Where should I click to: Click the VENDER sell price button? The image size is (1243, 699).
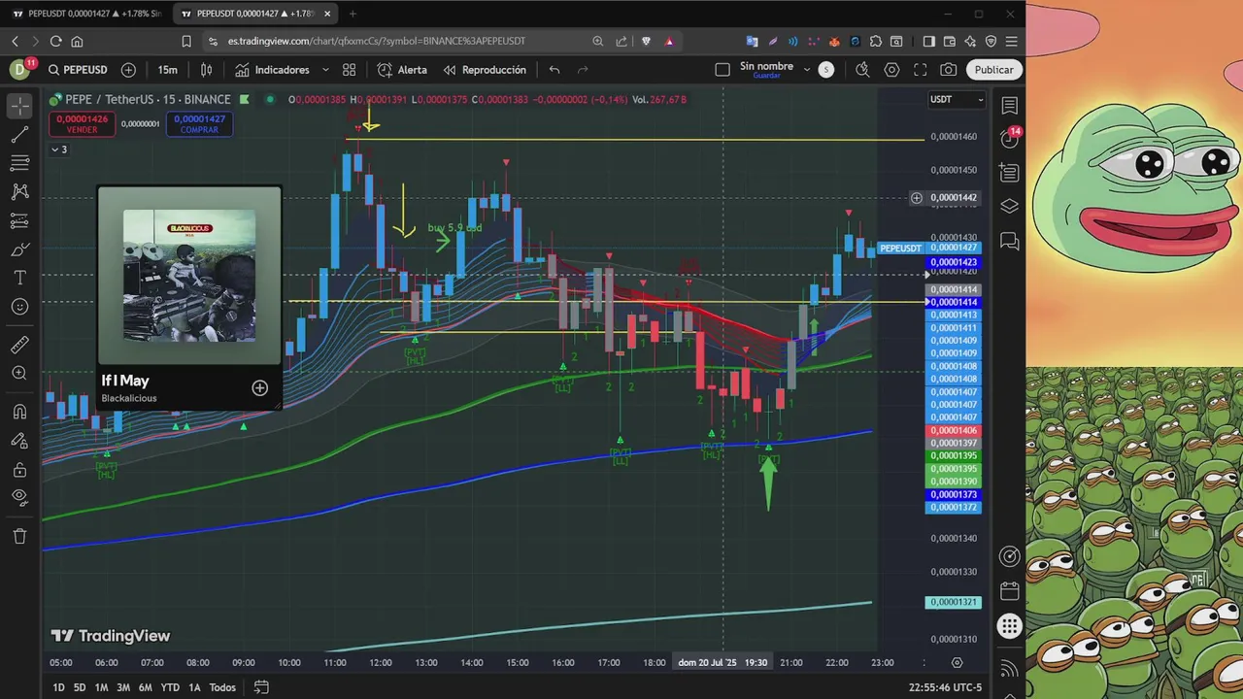click(x=82, y=124)
